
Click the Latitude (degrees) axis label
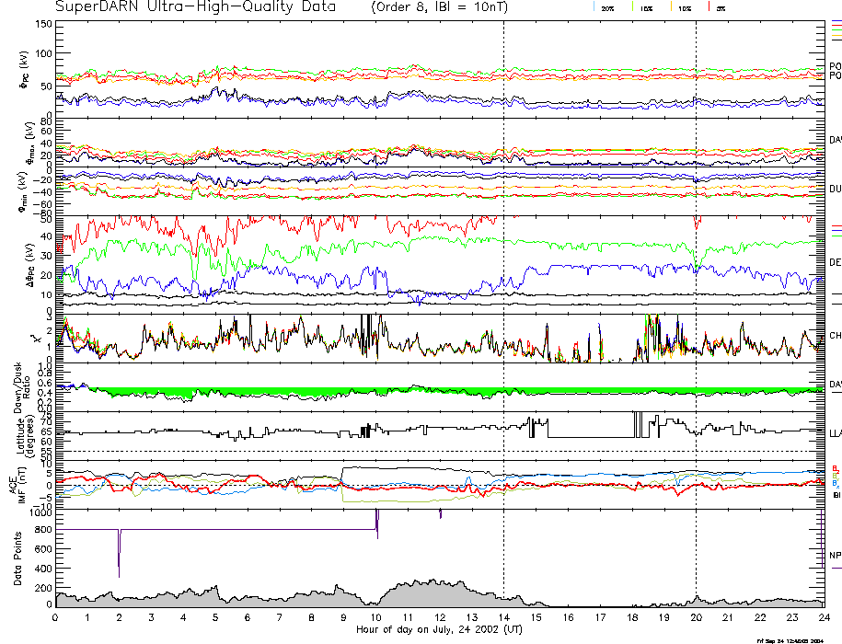(18, 431)
